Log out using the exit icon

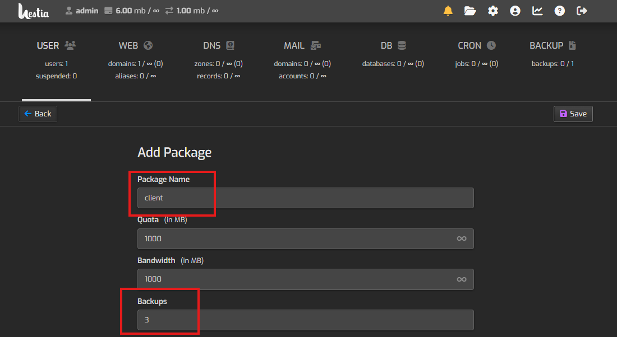(x=582, y=11)
